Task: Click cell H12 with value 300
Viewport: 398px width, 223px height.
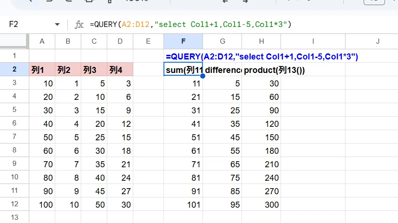Action: click(x=261, y=204)
